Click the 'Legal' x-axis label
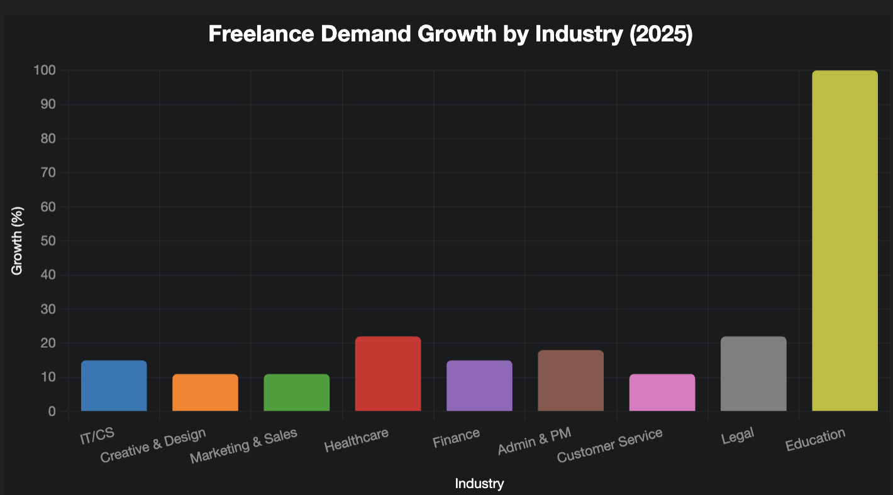893x495 pixels. click(738, 435)
